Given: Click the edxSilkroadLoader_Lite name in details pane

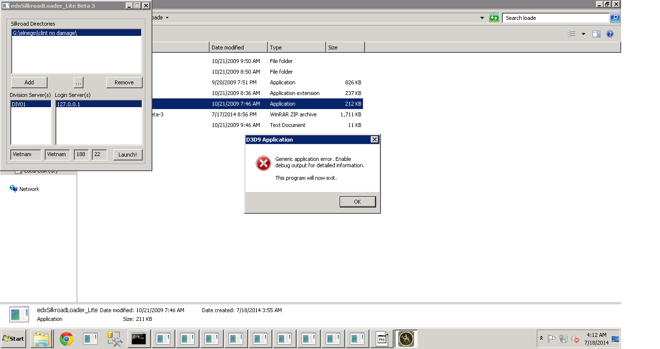Looking at the screenshot, I should coord(67,310).
